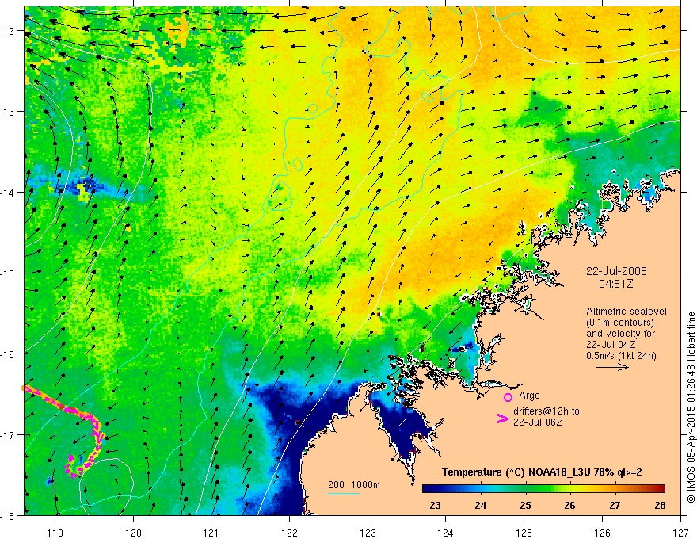Image resolution: width=697 pixels, height=539 pixels.
Task: Click the "Temperature (°C) NOAA18_L3U 78% ql>=2" title
Action: tap(542, 472)
